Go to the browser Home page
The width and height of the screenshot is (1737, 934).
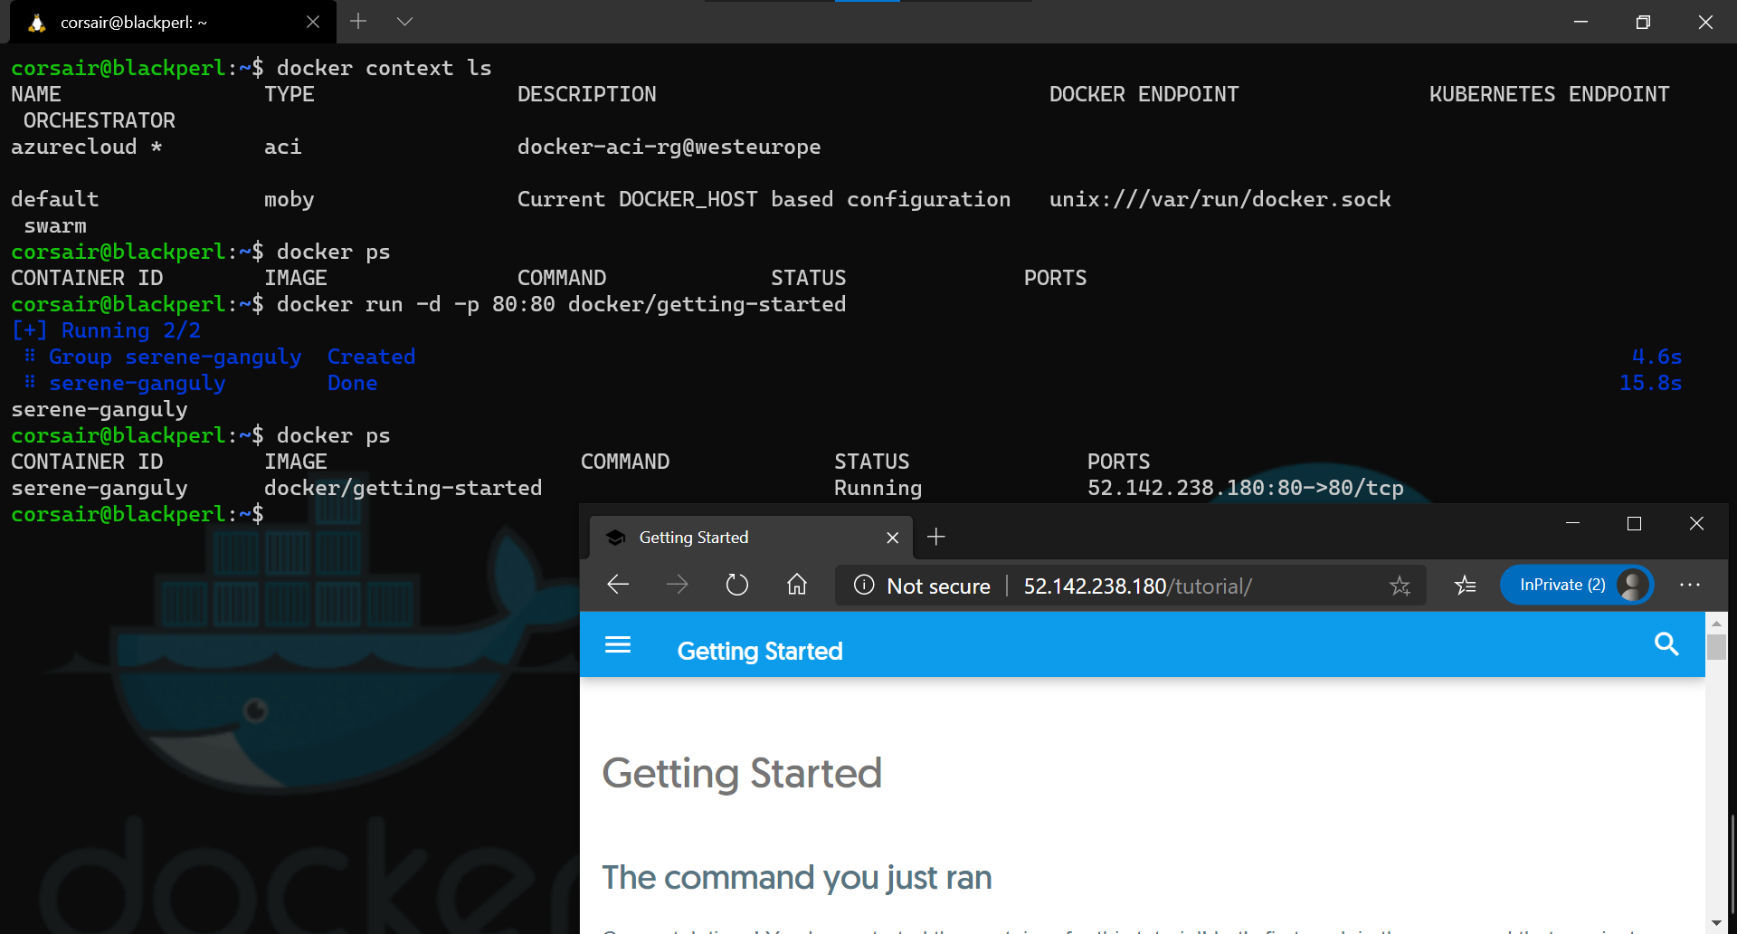(796, 586)
